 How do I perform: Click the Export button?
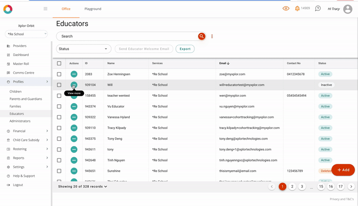pyautogui.click(x=185, y=49)
